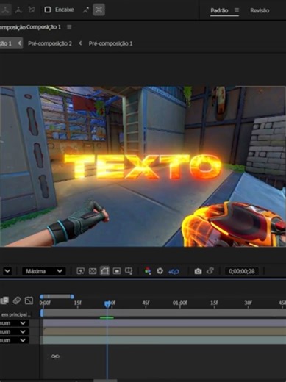Toggle the highlighted snap features icon
286x382 pixels.
pyautogui.click(x=99, y=10)
